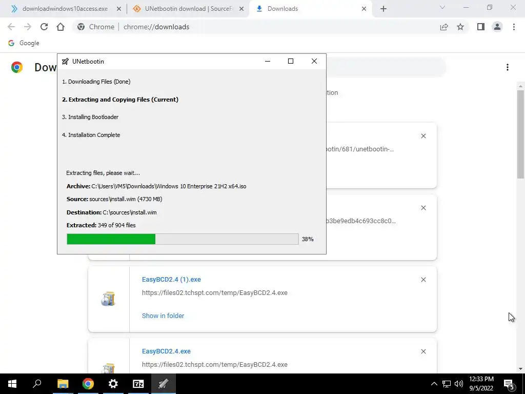Click the share page icon in address bar

coord(444,27)
